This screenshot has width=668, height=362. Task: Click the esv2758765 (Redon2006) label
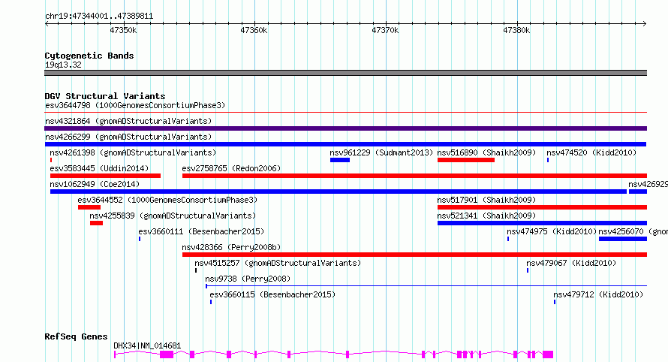click(x=231, y=168)
